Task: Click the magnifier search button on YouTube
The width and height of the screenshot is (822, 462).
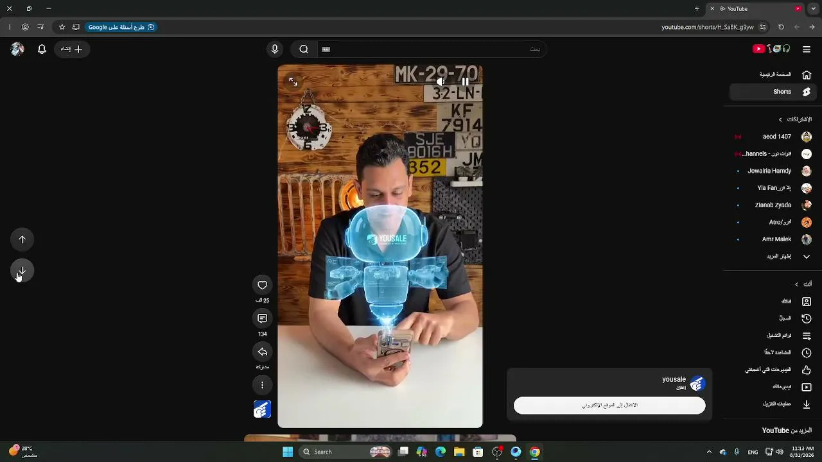Action: [304, 49]
